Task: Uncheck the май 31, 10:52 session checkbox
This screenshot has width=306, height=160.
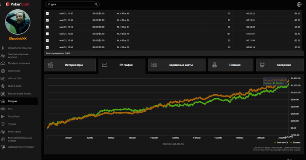Action: click(47, 47)
